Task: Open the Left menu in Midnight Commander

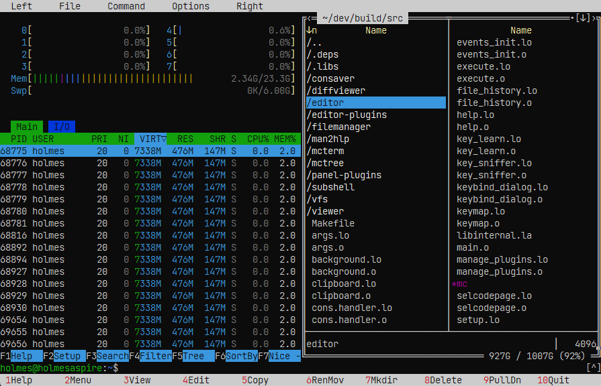Action: 21,6
